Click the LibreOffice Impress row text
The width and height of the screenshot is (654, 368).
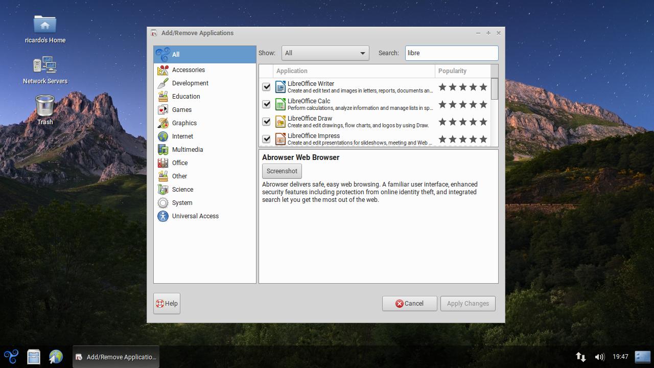click(360, 139)
